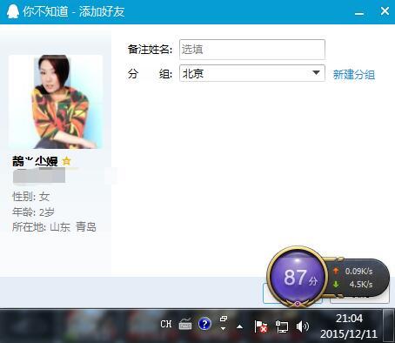Screen dimensions: 395x343
Task: Click the contact's profile photo
Action: point(56,102)
